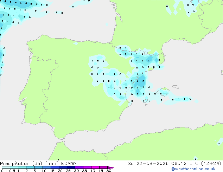Click the precipitation value 4 over Catalonia

click(148, 61)
